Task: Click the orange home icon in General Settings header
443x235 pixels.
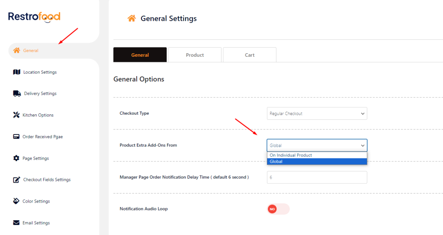Action: pyautogui.click(x=132, y=18)
